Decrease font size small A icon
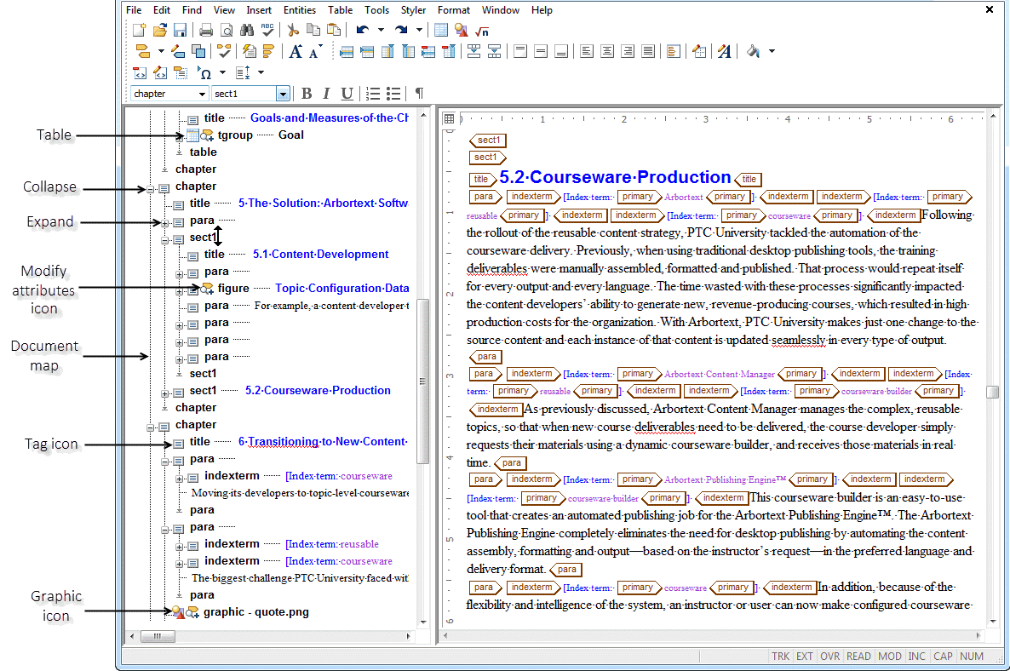The height and width of the screenshot is (671, 1010). [x=315, y=52]
